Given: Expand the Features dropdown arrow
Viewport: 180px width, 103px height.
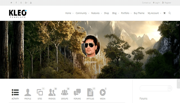Looking at the screenshot, I should pos(101,13).
